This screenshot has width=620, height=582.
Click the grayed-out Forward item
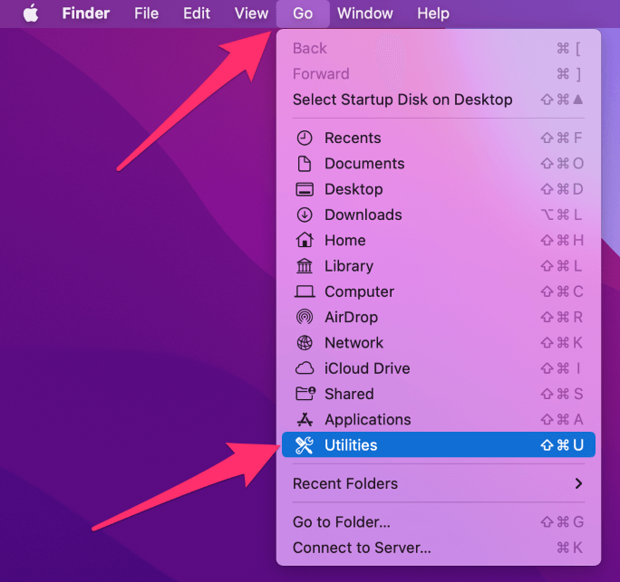tap(438, 74)
